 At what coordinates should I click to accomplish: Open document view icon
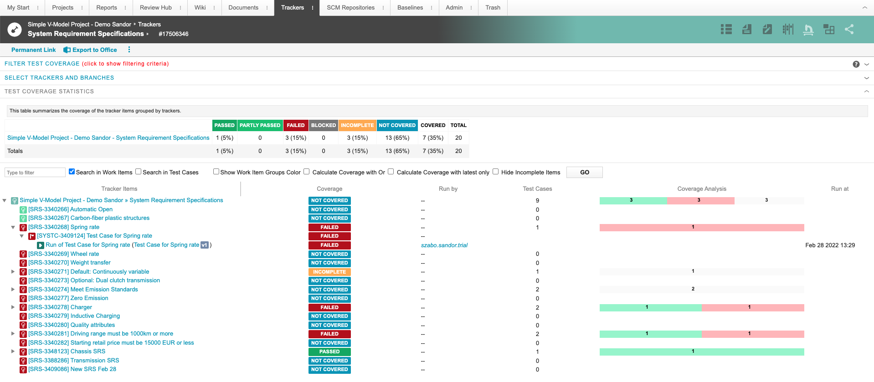point(747,30)
